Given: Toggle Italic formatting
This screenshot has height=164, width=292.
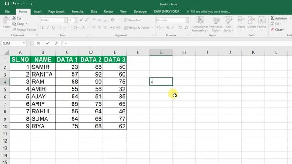Looking at the screenshot, I should point(48,28).
